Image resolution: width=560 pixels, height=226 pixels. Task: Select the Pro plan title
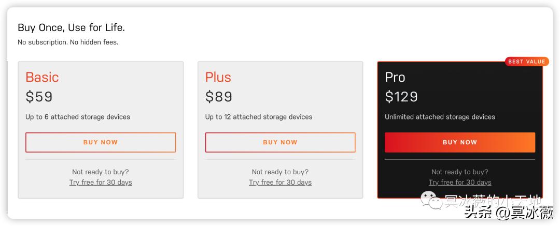click(x=395, y=77)
